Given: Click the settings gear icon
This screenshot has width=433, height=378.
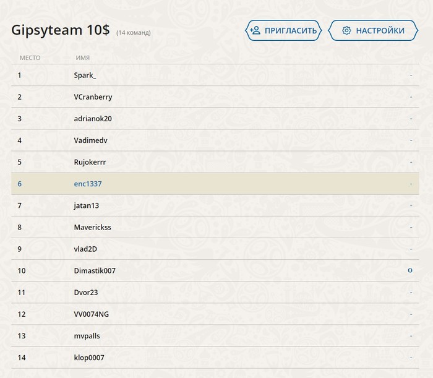Looking at the screenshot, I should (x=346, y=30).
